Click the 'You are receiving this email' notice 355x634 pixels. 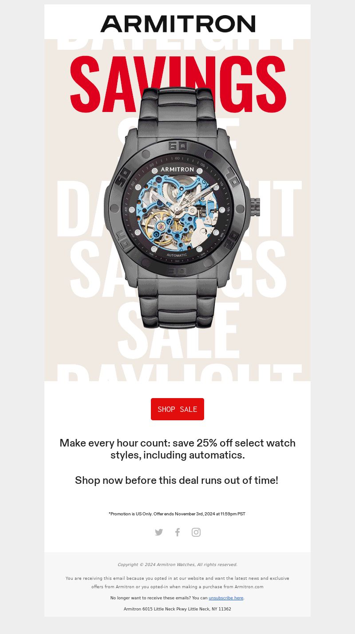tap(177, 582)
